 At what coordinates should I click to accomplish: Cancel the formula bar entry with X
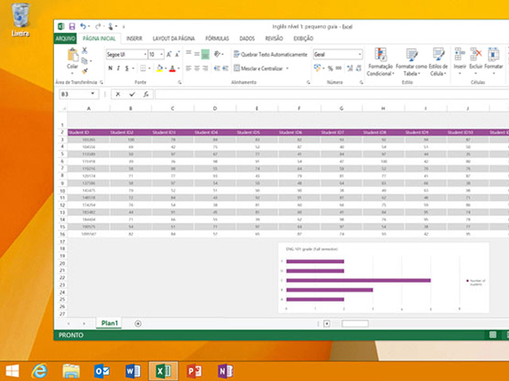tap(118, 94)
